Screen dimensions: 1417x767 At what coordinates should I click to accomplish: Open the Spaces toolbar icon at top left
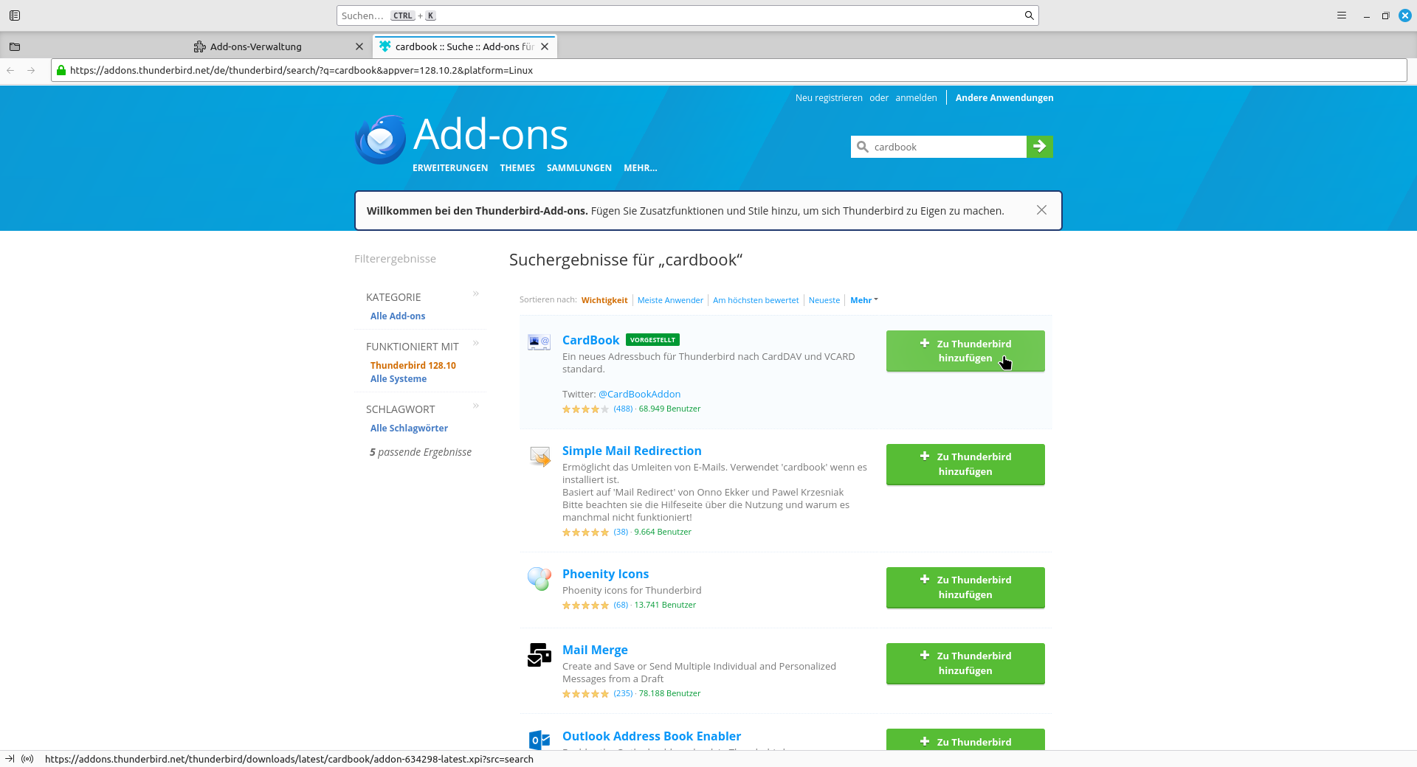(x=15, y=15)
